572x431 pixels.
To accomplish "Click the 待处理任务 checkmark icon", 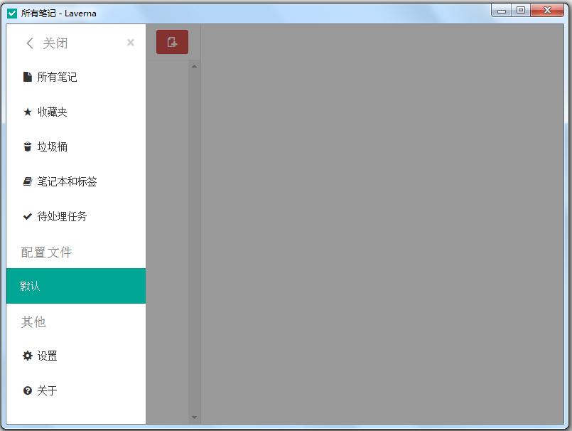I will click(28, 217).
